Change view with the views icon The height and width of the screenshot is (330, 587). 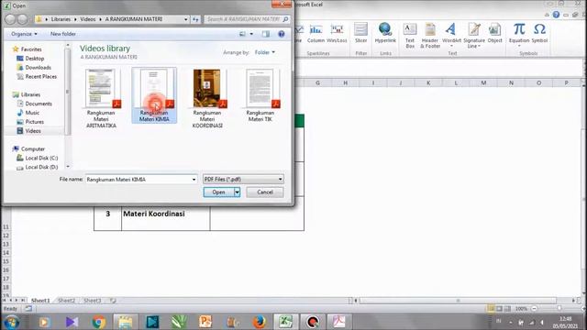point(242,34)
